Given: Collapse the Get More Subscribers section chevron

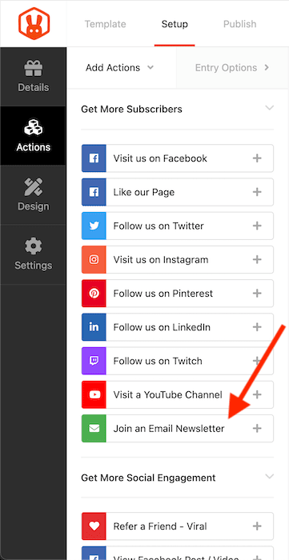Looking at the screenshot, I should 270,108.
